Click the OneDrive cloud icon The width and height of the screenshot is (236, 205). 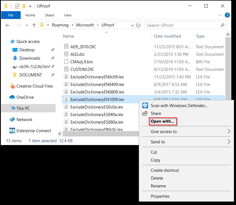coord(12,97)
